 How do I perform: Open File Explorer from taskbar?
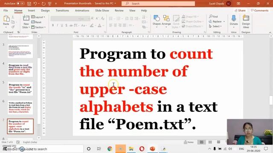(131, 149)
